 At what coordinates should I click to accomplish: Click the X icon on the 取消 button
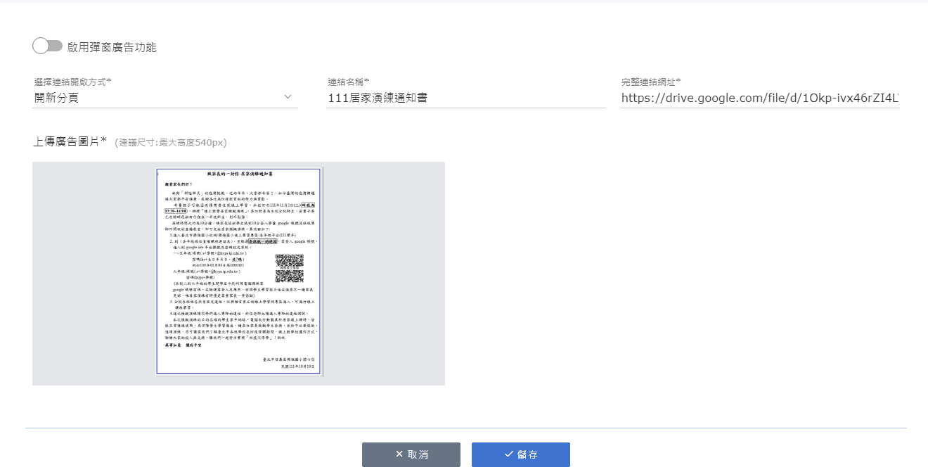(x=399, y=454)
